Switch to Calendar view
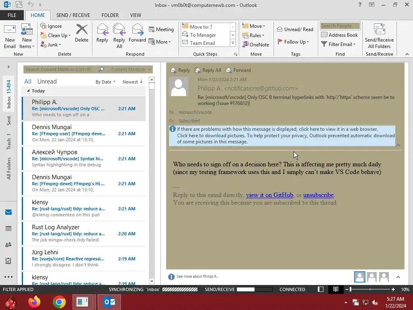 8,228
